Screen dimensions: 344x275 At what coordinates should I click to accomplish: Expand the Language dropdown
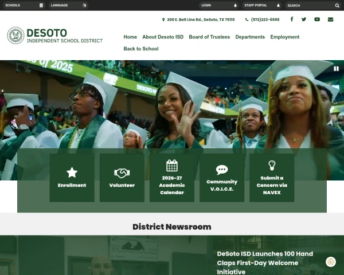[68, 5]
